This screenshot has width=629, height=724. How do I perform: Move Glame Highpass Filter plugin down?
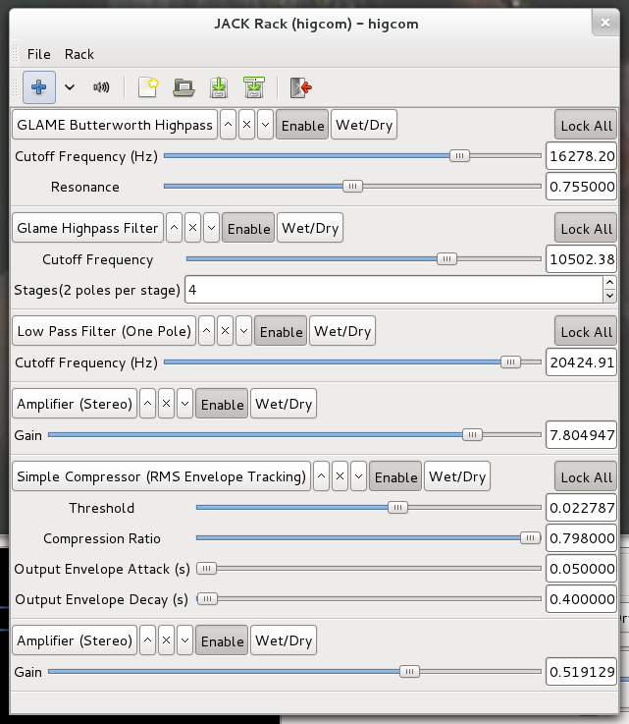[211, 228]
